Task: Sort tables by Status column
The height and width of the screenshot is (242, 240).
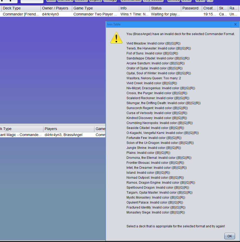Action: point(165,8)
